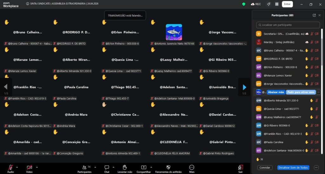Image resolution: width=325 pixels, height=174 pixels.
Task: Go to next gallery page arrow
Action: pyautogui.click(x=244, y=87)
